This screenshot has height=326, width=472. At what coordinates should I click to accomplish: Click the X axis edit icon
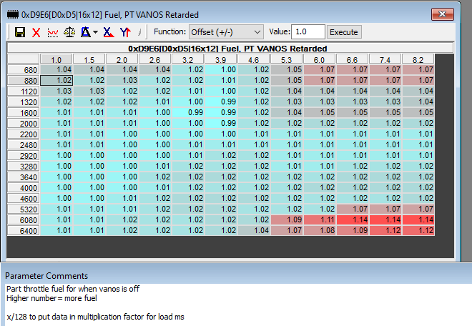coord(107,32)
